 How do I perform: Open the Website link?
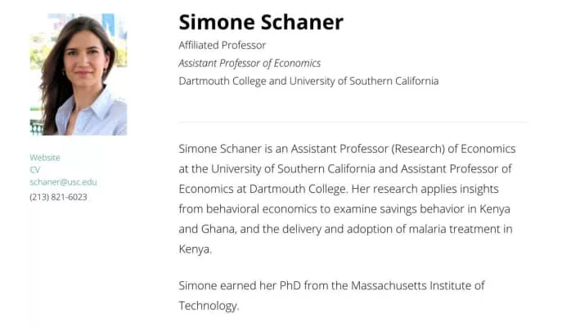[45, 157]
